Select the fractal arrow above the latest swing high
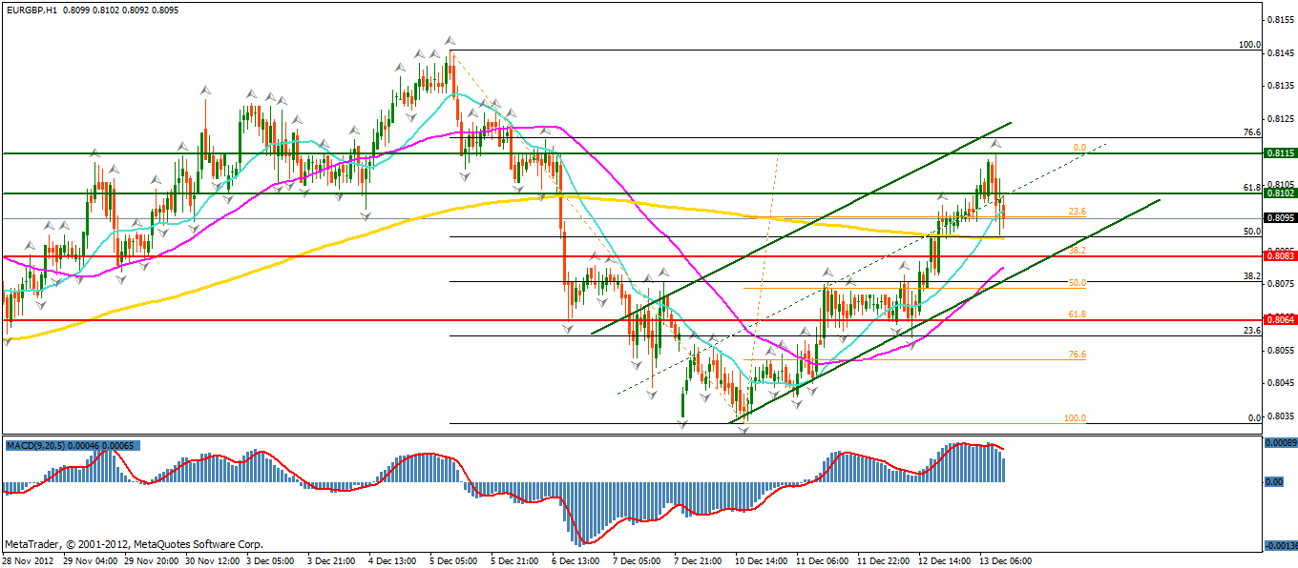The image size is (1298, 568). 994,144
